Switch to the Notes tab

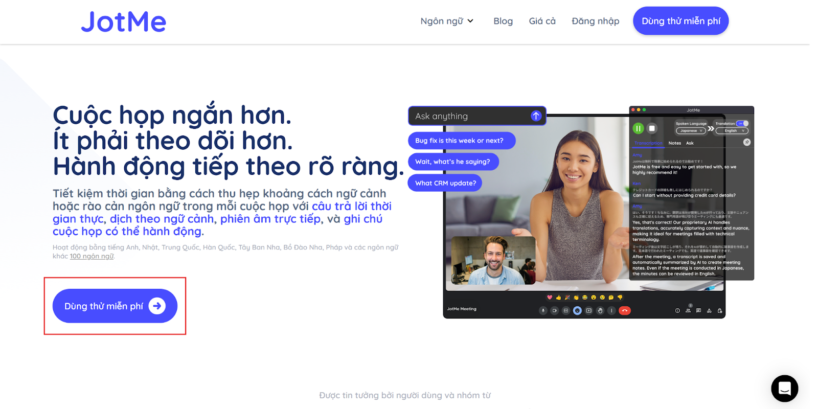675,143
